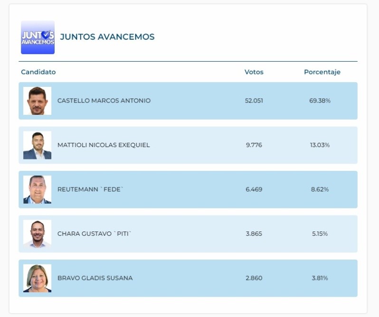Screen dimensions: 379x317
Task: Click Chara Gustavo Piti's photo
Action: (x=37, y=233)
